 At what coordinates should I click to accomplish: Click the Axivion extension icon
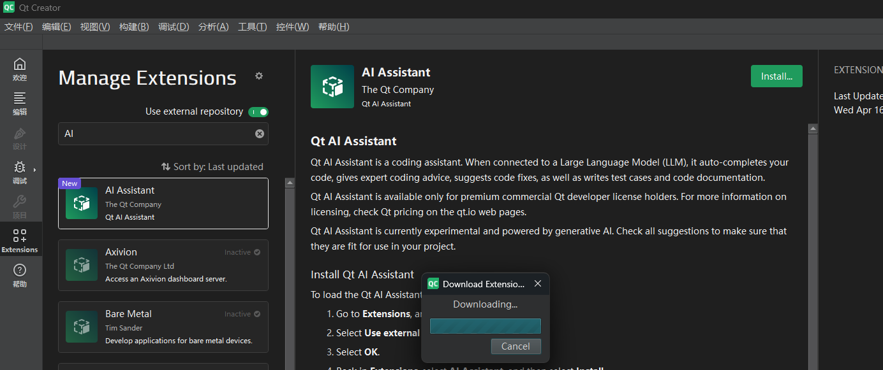pyautogui.click(x=82, y=265)
